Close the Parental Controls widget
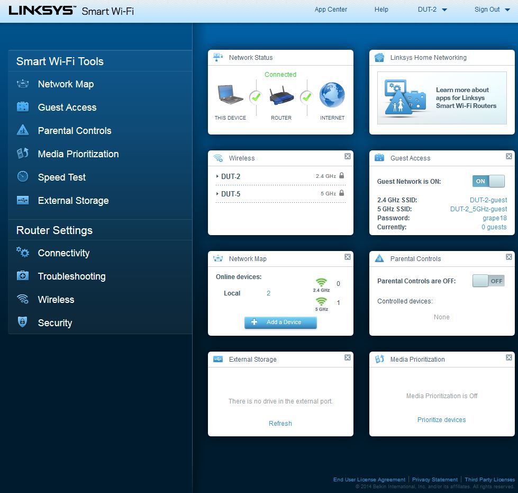The height and width of the screenshot is (493, 518). coord(509,257)
